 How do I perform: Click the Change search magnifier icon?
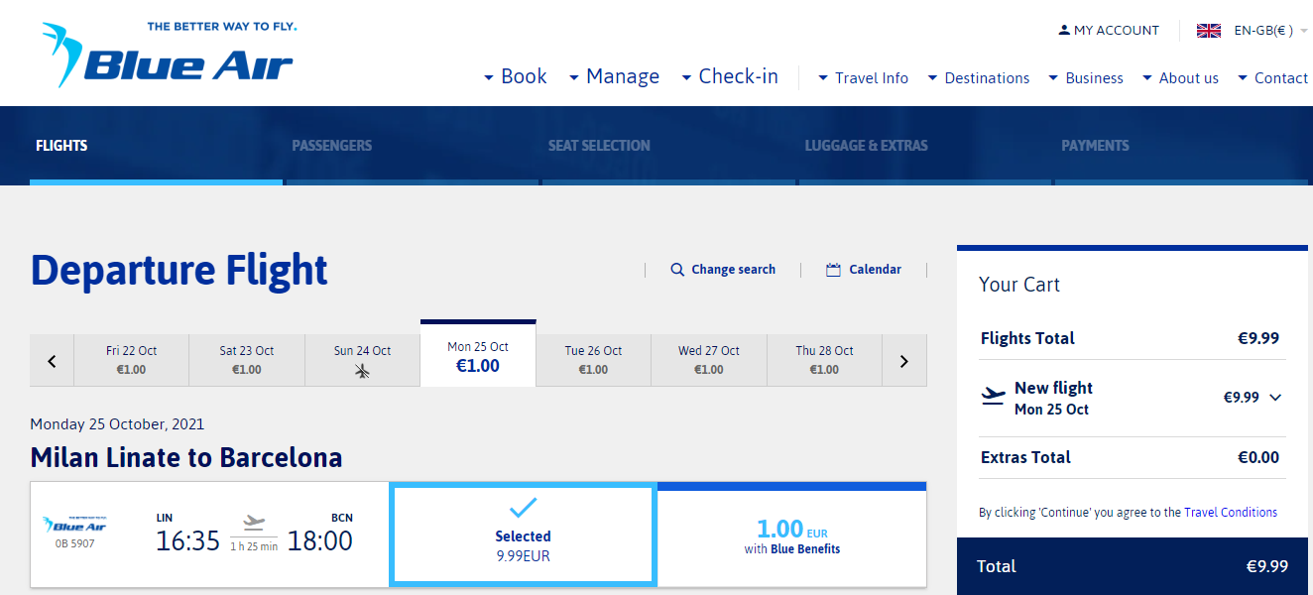pos(677,270)
